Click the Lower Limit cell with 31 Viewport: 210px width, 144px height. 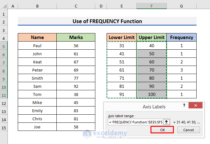coord(122,46)
